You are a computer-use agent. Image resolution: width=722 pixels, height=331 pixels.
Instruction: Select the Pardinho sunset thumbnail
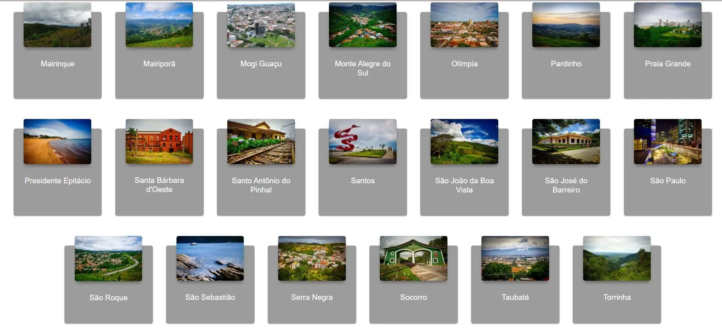click(566, 25)
